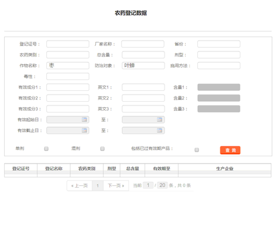The height and width of the screenshot is (229, 275).
Task: Click the orange 查询 button
Action: (230, 150)
